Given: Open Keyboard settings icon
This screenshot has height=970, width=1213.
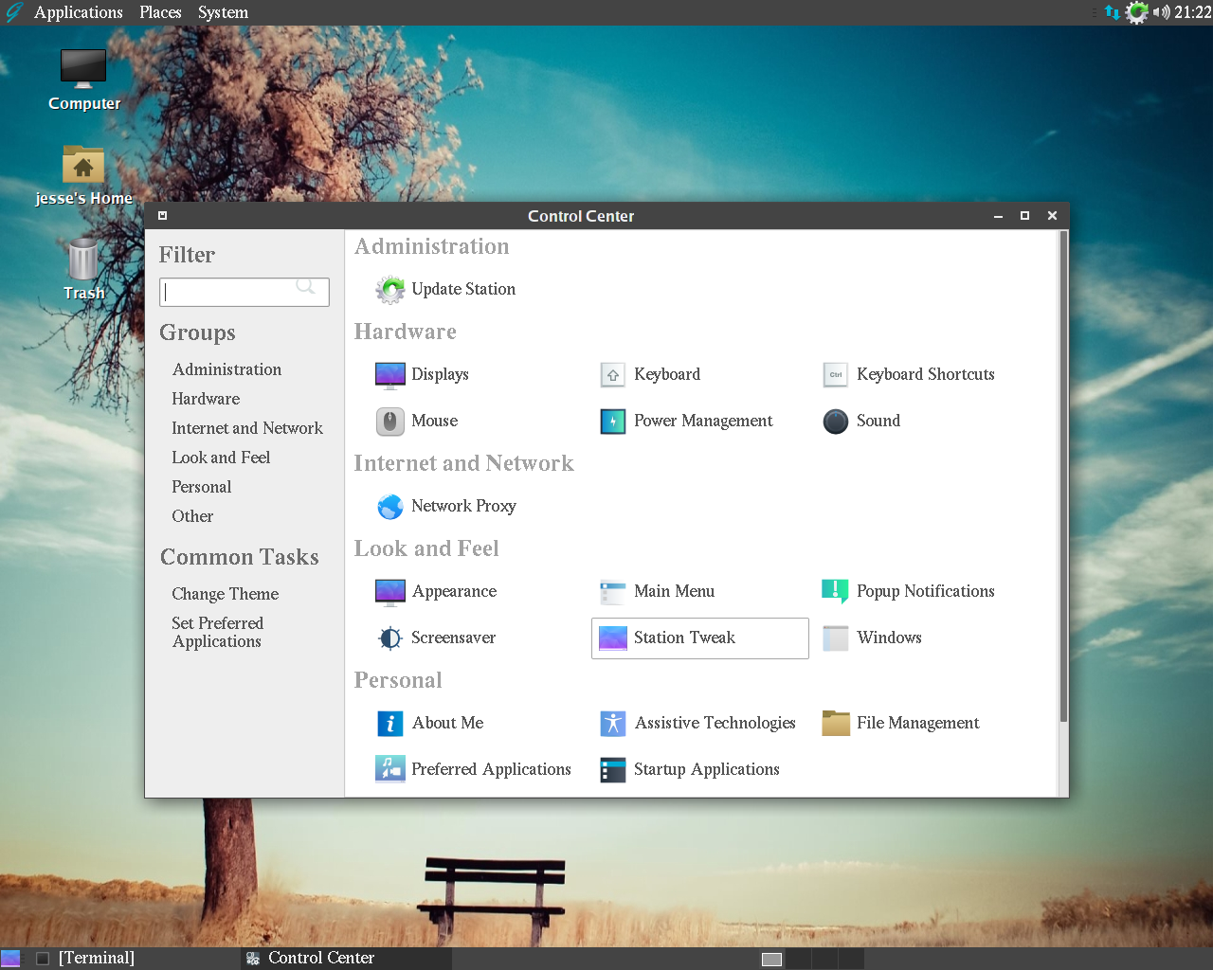Looking at the screenshot, I should coord(612,374).
